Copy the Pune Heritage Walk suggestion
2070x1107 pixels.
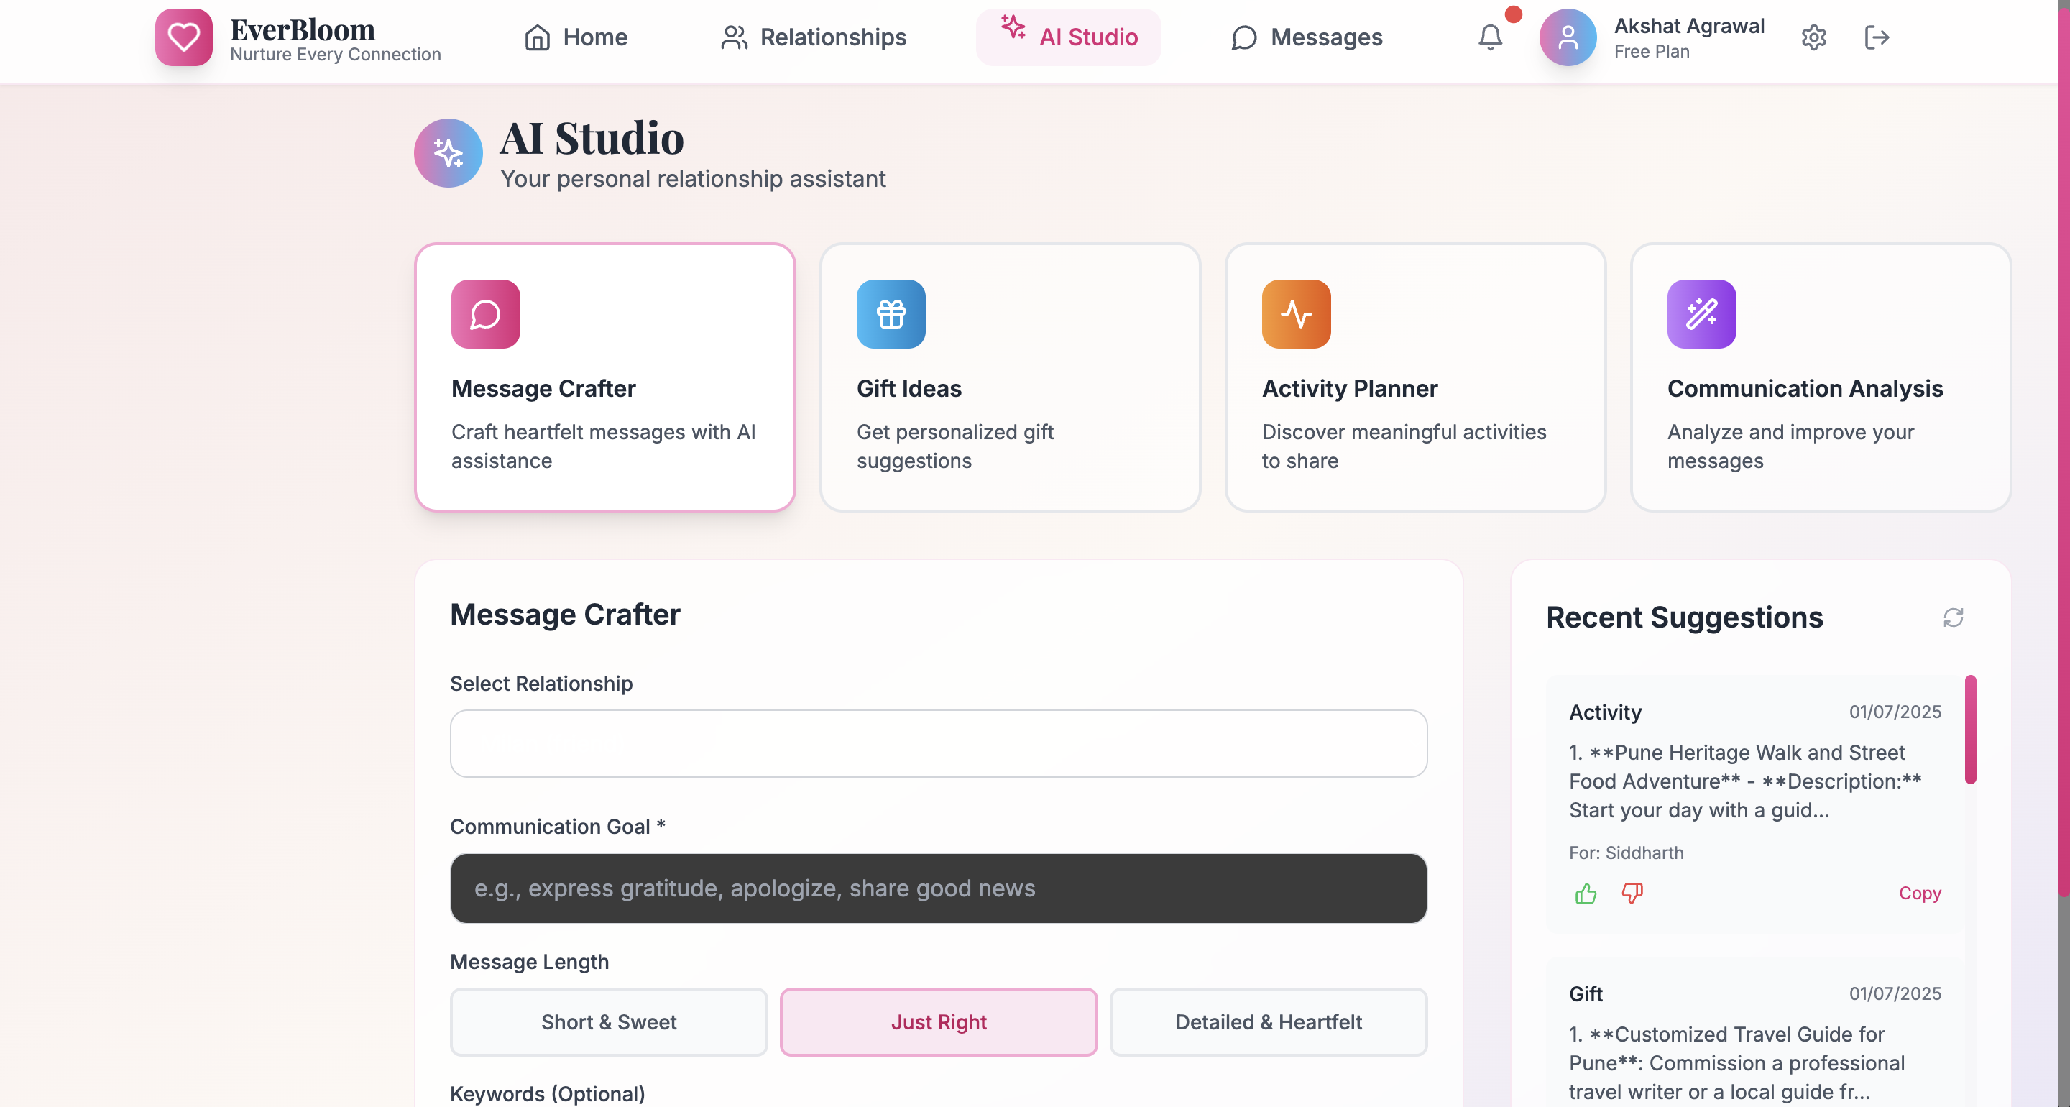(1920, 894)
